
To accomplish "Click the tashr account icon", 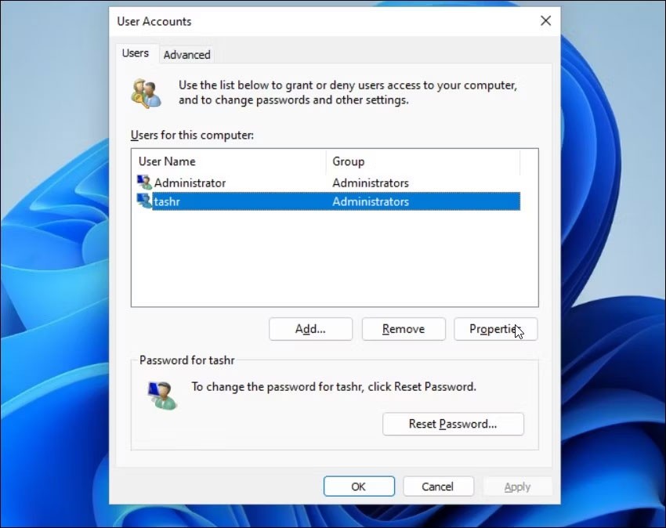I will click(145, 201).
